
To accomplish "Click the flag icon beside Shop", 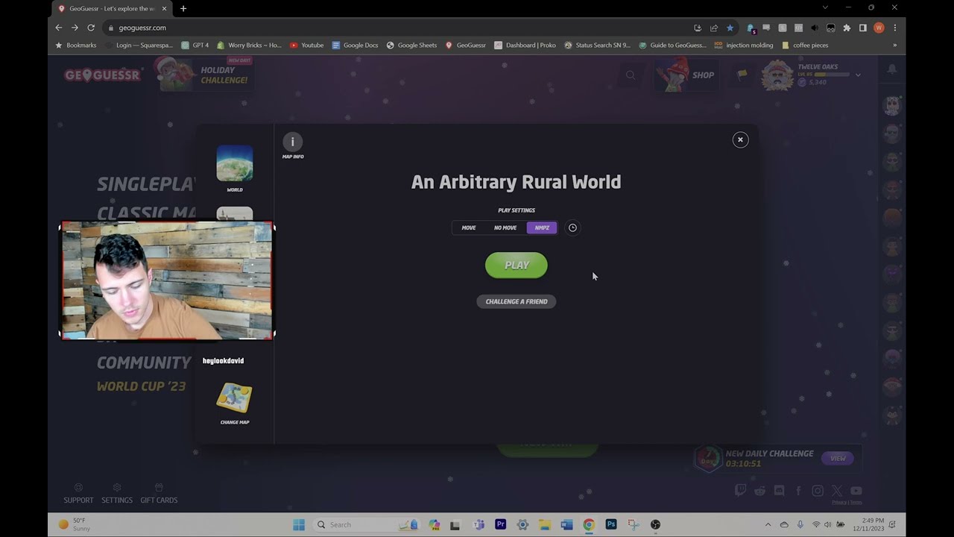I will (x=742, y=75).
